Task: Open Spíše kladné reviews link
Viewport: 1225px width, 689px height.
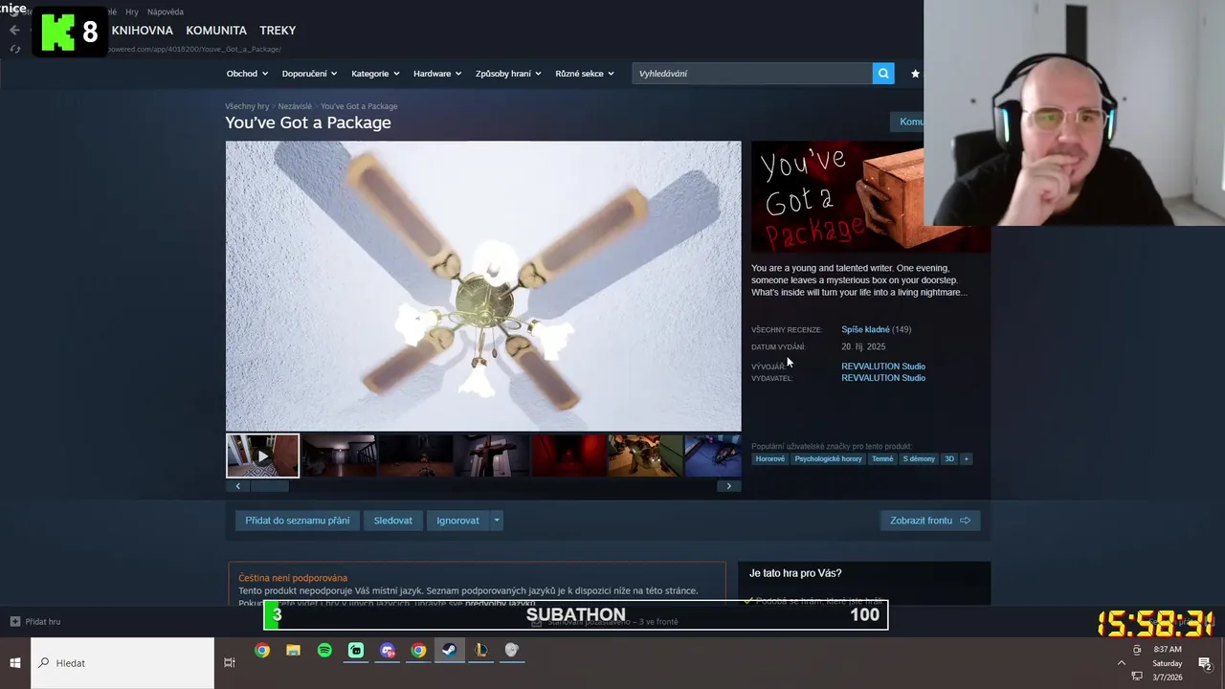Action: pyautogui.click(x=865, y=330)
